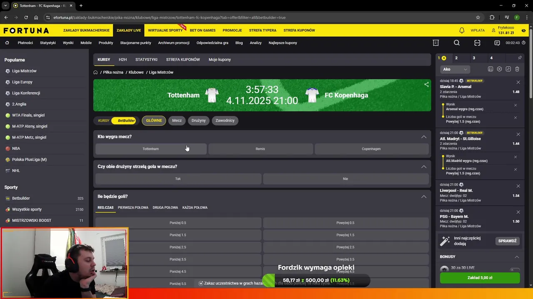Clear betslip with the trash icon
The height and width of the screenshot is (299, 533).
[517, 69]
